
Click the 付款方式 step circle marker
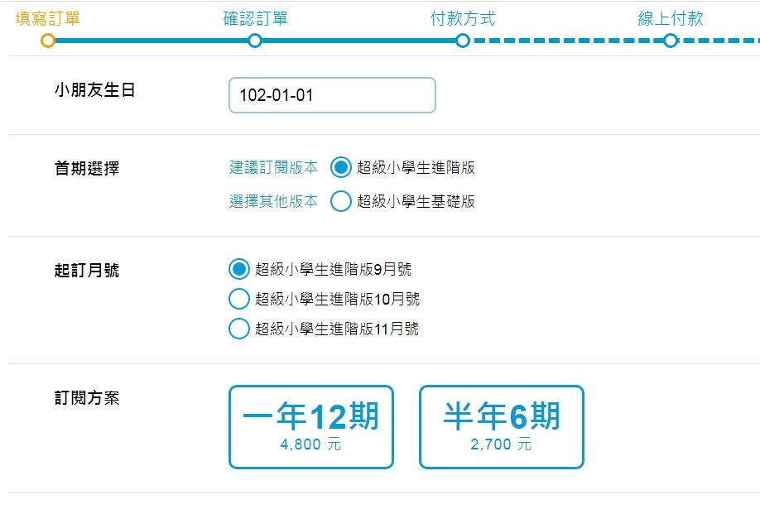(463, 41)
